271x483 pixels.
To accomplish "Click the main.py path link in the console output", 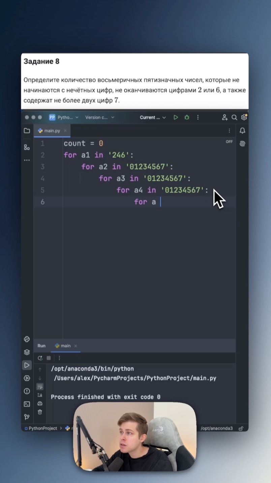I will [x=135, y=378].
